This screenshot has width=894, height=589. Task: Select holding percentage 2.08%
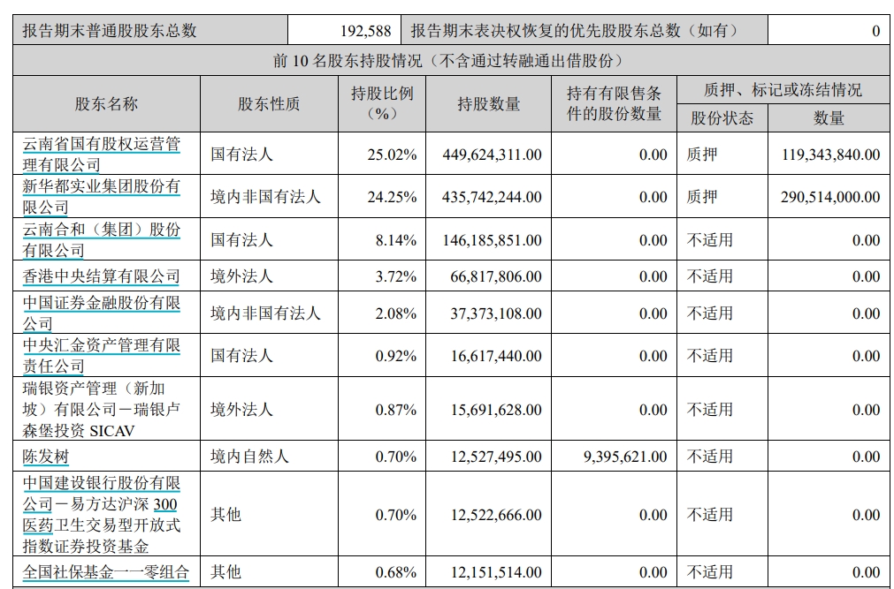point(395,313)
